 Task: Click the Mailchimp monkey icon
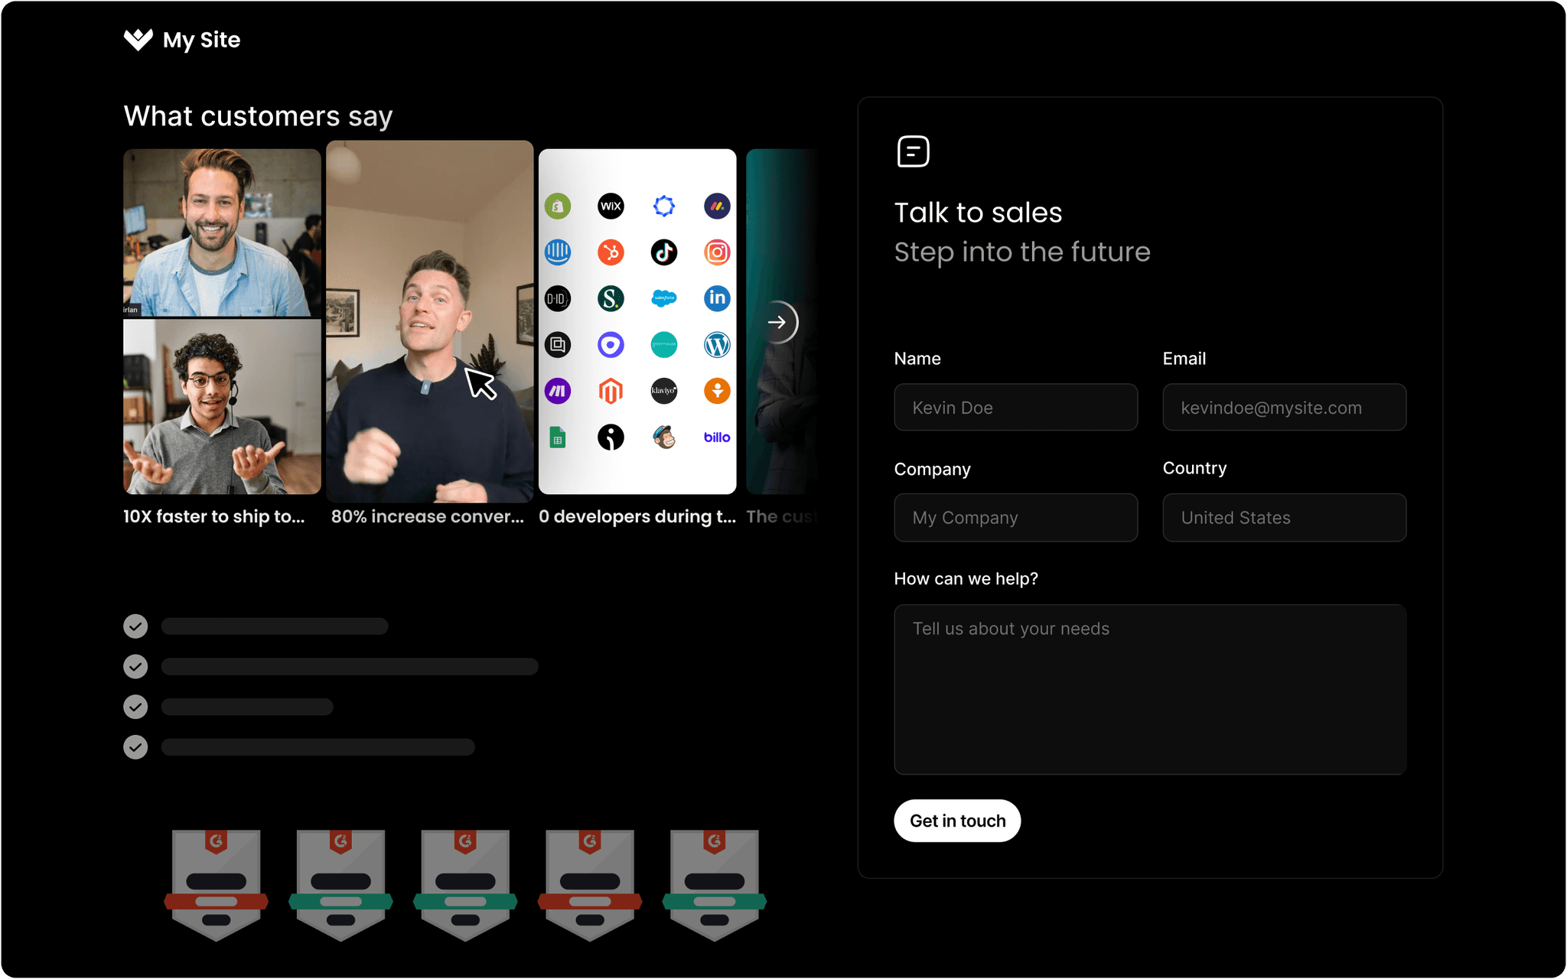tap(663, 437)
